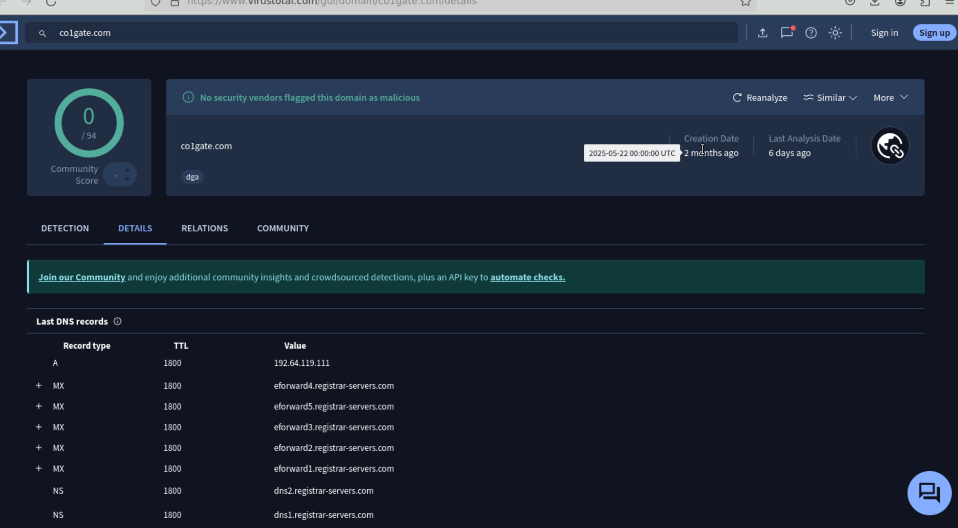
Task: Click the search magnifier icon
Action: pyautogui.click(x=43, y=33)
